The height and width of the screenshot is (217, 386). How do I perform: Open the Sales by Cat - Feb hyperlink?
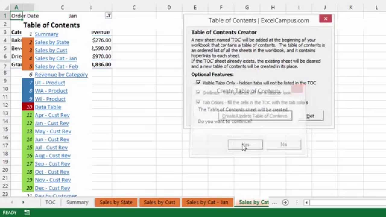click(x=56, y=67)
